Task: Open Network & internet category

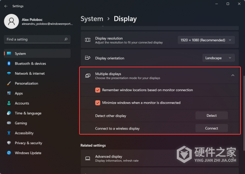Action: (x=37, y=74)
